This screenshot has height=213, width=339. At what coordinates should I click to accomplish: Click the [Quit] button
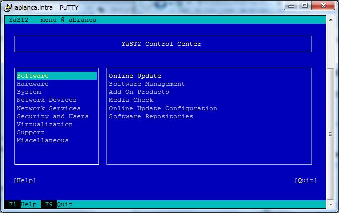coord(306,180)
